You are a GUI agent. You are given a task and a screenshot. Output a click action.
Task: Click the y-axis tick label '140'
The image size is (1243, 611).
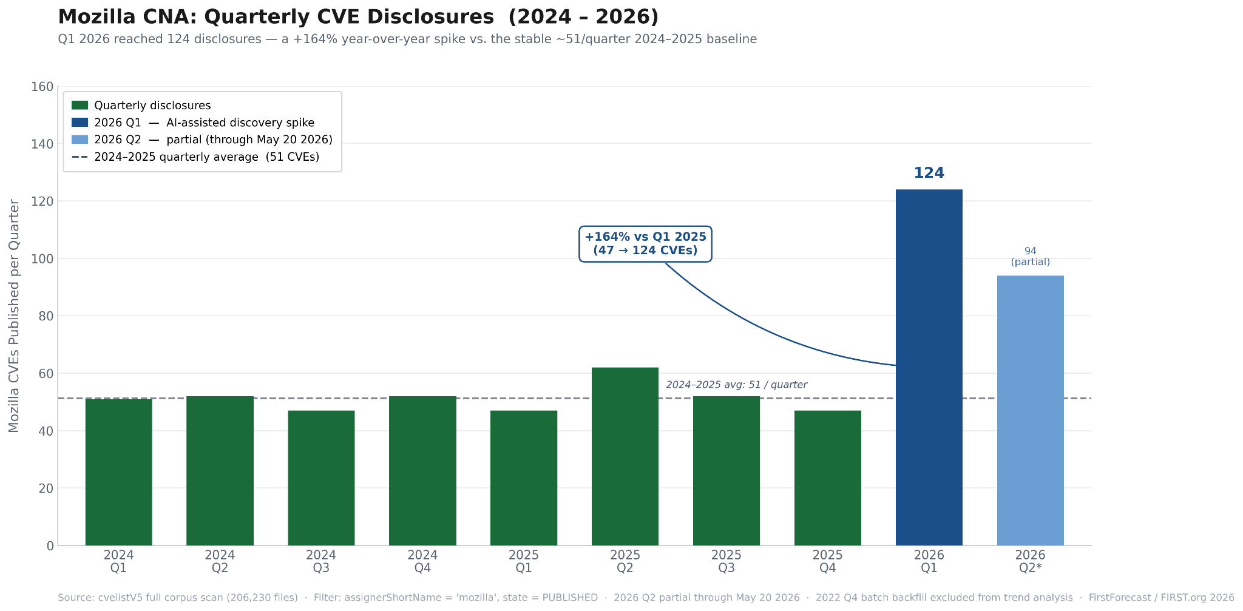click(42, 144)
